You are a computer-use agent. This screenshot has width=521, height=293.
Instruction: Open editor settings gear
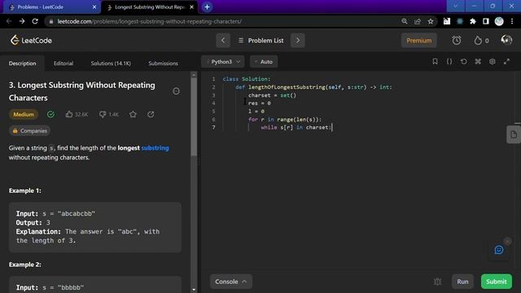tap(492, 62)
